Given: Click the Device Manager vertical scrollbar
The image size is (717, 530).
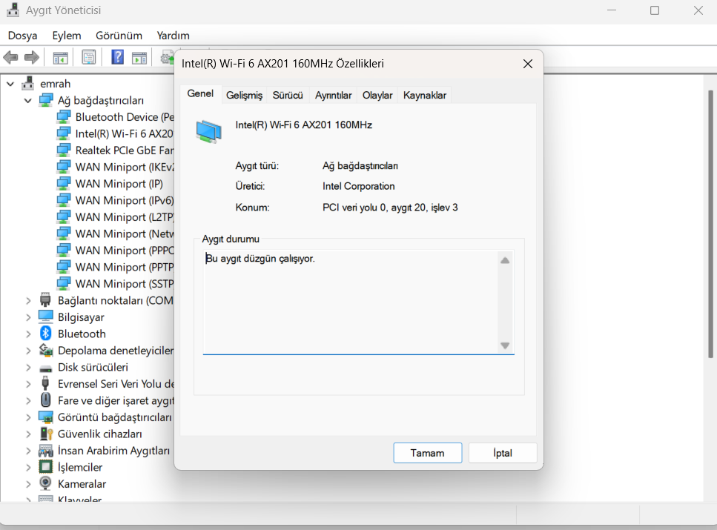Looking at the screenshot, I should click(710, 224).
